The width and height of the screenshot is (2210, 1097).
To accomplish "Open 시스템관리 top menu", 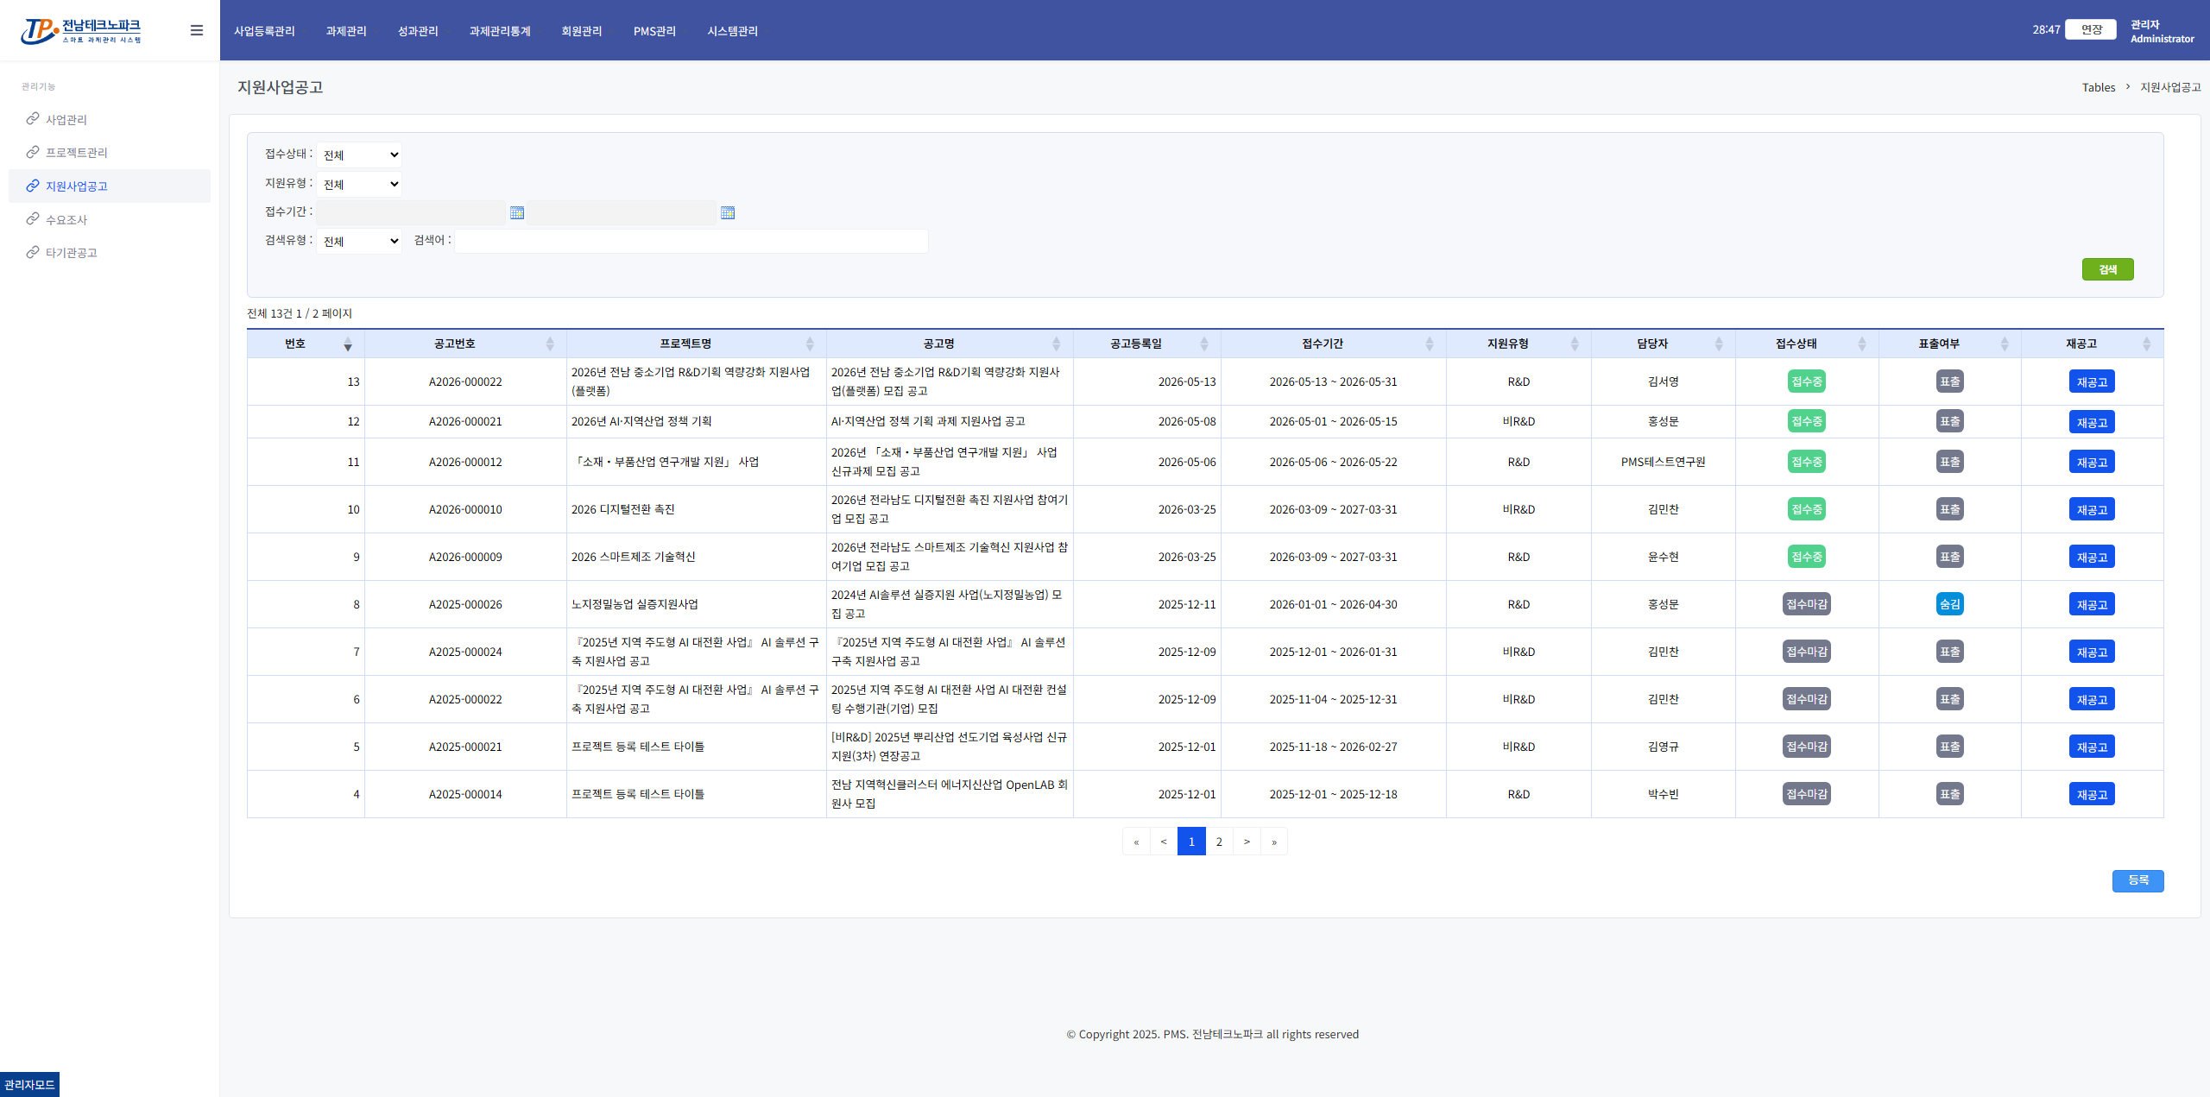I will [x=732, y=31].
